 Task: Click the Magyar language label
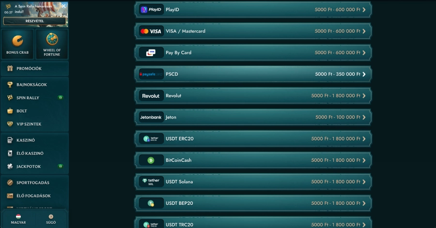pos(18,223)
